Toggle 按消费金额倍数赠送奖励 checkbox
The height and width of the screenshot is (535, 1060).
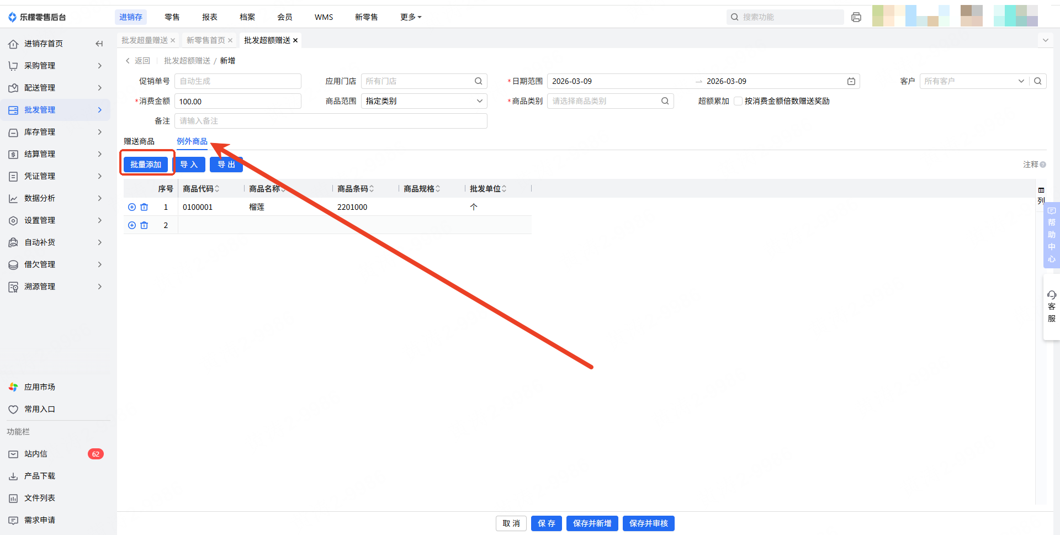coord(738,101)
